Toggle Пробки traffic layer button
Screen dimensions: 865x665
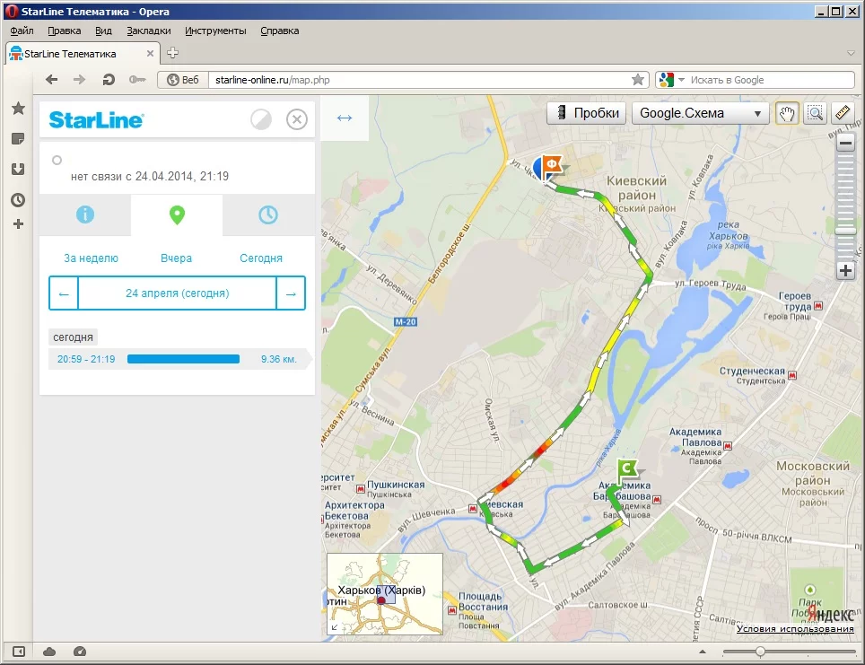click(587, 113)
